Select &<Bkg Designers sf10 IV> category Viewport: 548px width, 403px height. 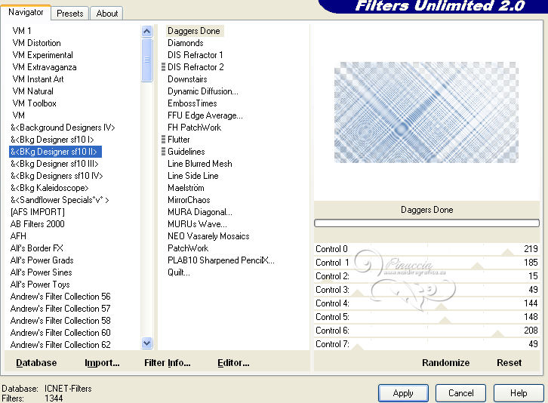pyautogui.click(x=57, y=176)
